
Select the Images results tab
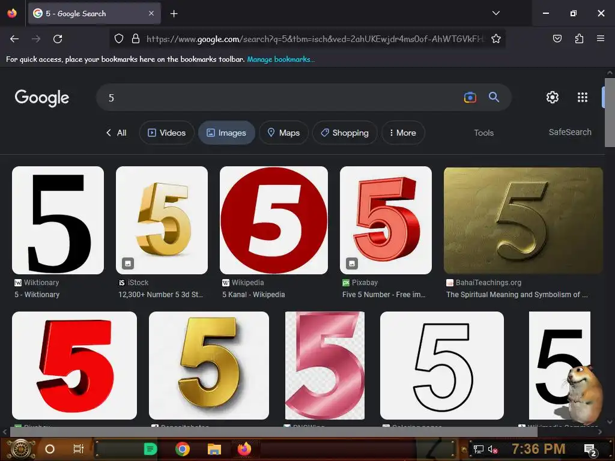pos(226,133)
